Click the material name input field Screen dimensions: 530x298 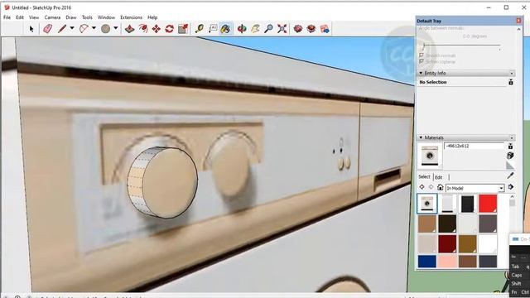474,147
